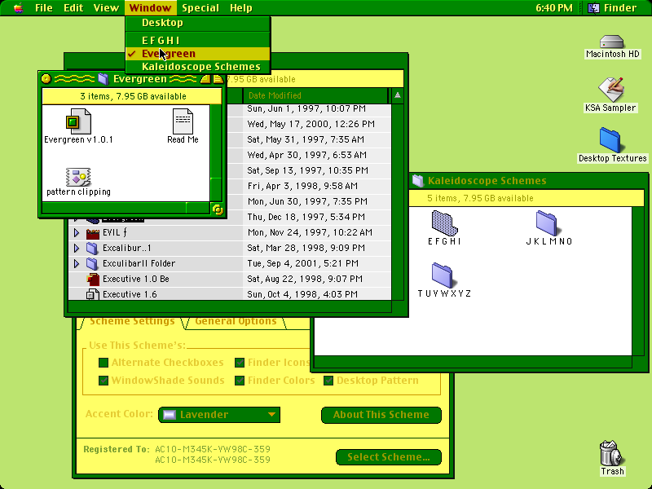
Task: Select the T U V W X Y Z folder icon
Action: (443, 275)
